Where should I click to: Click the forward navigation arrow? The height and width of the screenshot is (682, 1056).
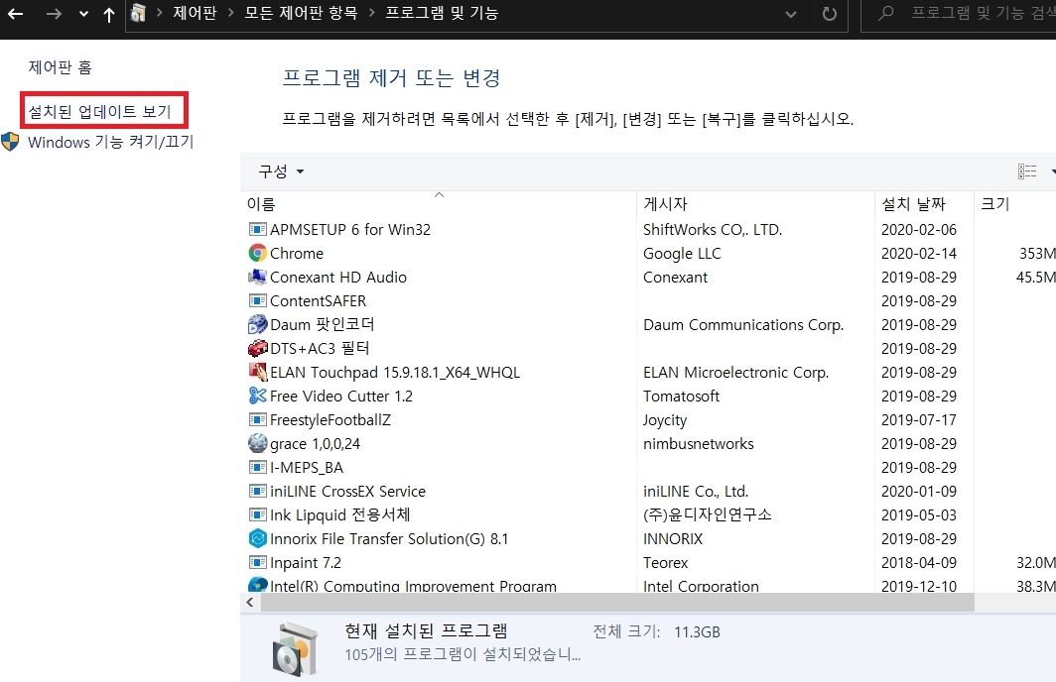coord(54,14)
